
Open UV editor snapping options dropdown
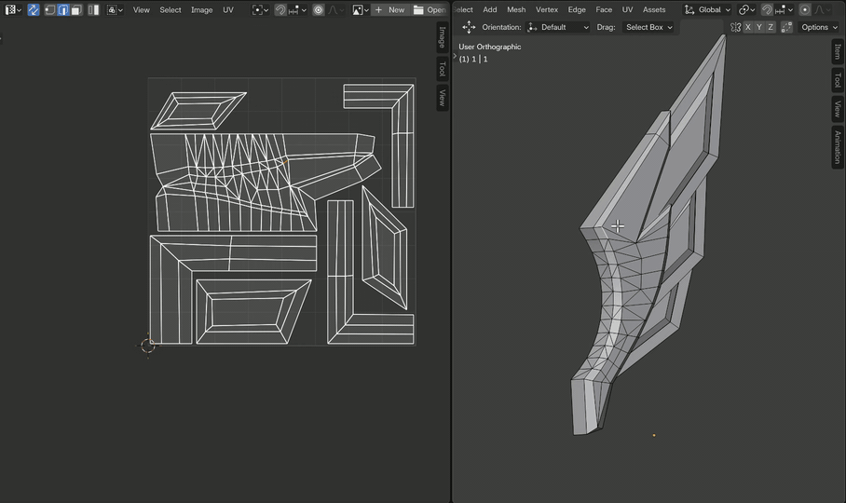coord(297,9)
